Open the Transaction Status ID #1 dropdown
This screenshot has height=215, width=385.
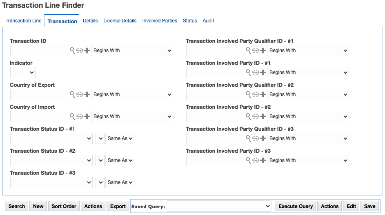(x=51, y=138)
